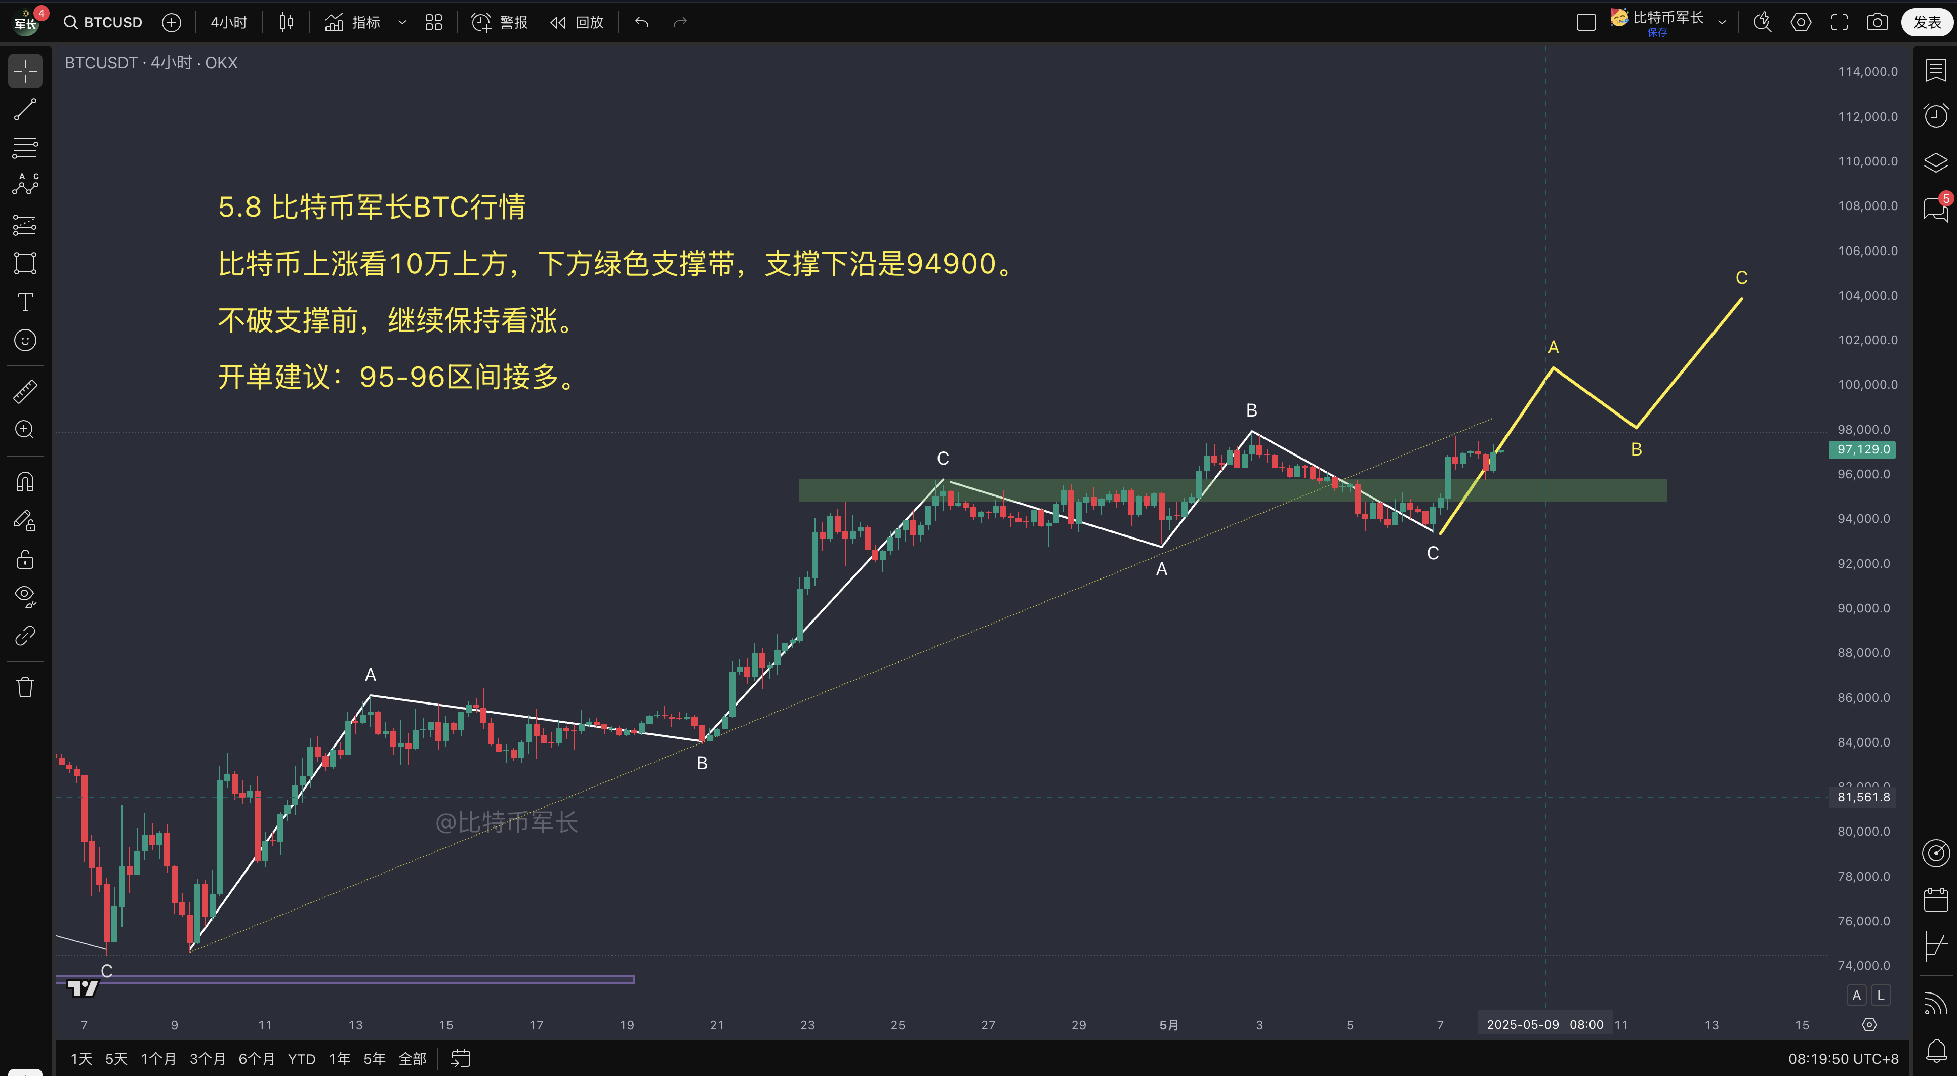Open the go-to-date calendar button
The width and height of the screenshot is (1957, 1076).
tap(461, 1058)
